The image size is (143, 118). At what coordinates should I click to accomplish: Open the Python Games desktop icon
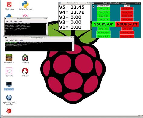[25, 6]
